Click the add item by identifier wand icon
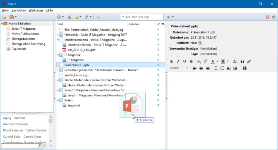Viewport: 278px width, 150px height. click(x=69, y=17)
